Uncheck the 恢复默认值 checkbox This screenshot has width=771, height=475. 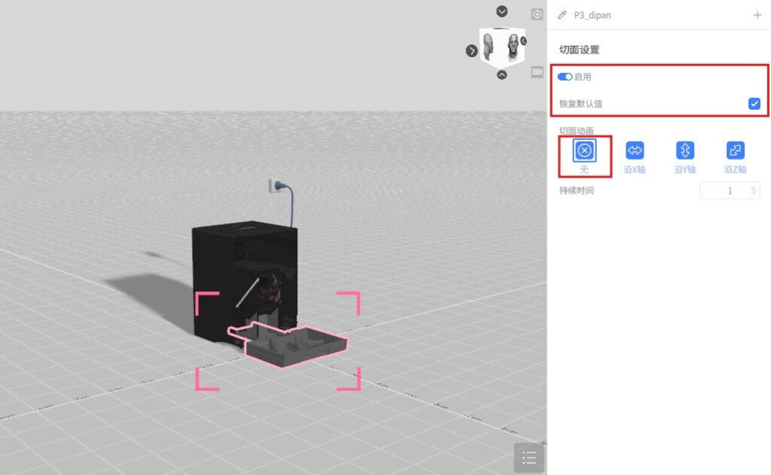tap(754, 104)
